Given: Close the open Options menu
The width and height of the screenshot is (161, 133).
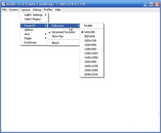Looking at the screenshot, I should click(26, 10).
